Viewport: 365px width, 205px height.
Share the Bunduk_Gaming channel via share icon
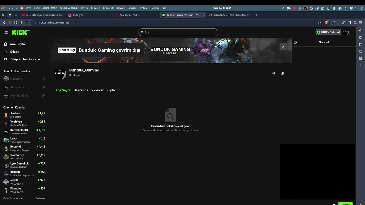point(273,73)
